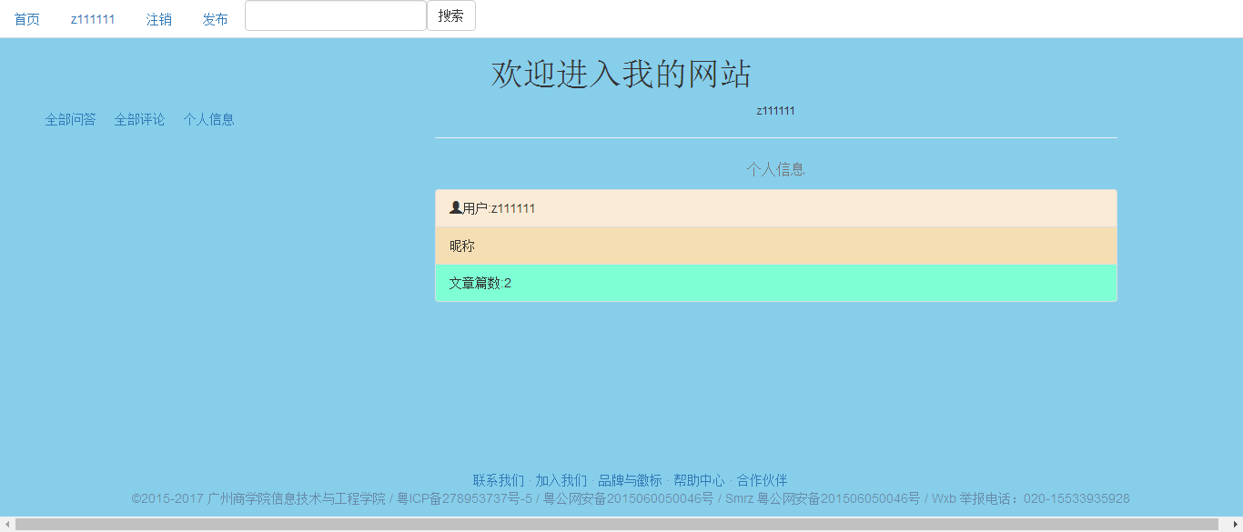Open z111111 profile in navbar
The height and width of the screenshot is (532, 1243).
tap(93, 19)
